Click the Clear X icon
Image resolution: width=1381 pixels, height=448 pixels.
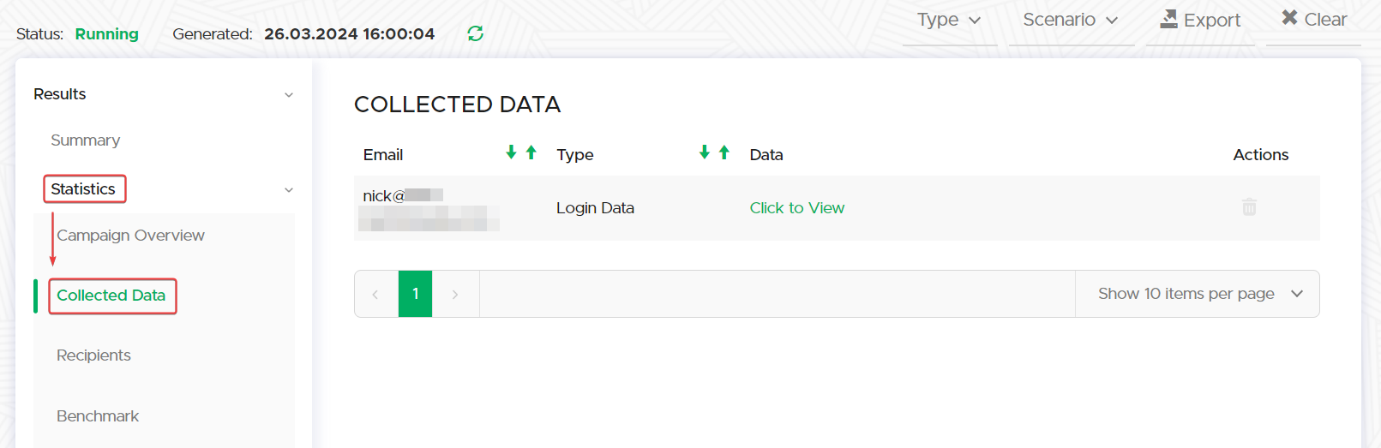click(x=1289, y=18)
